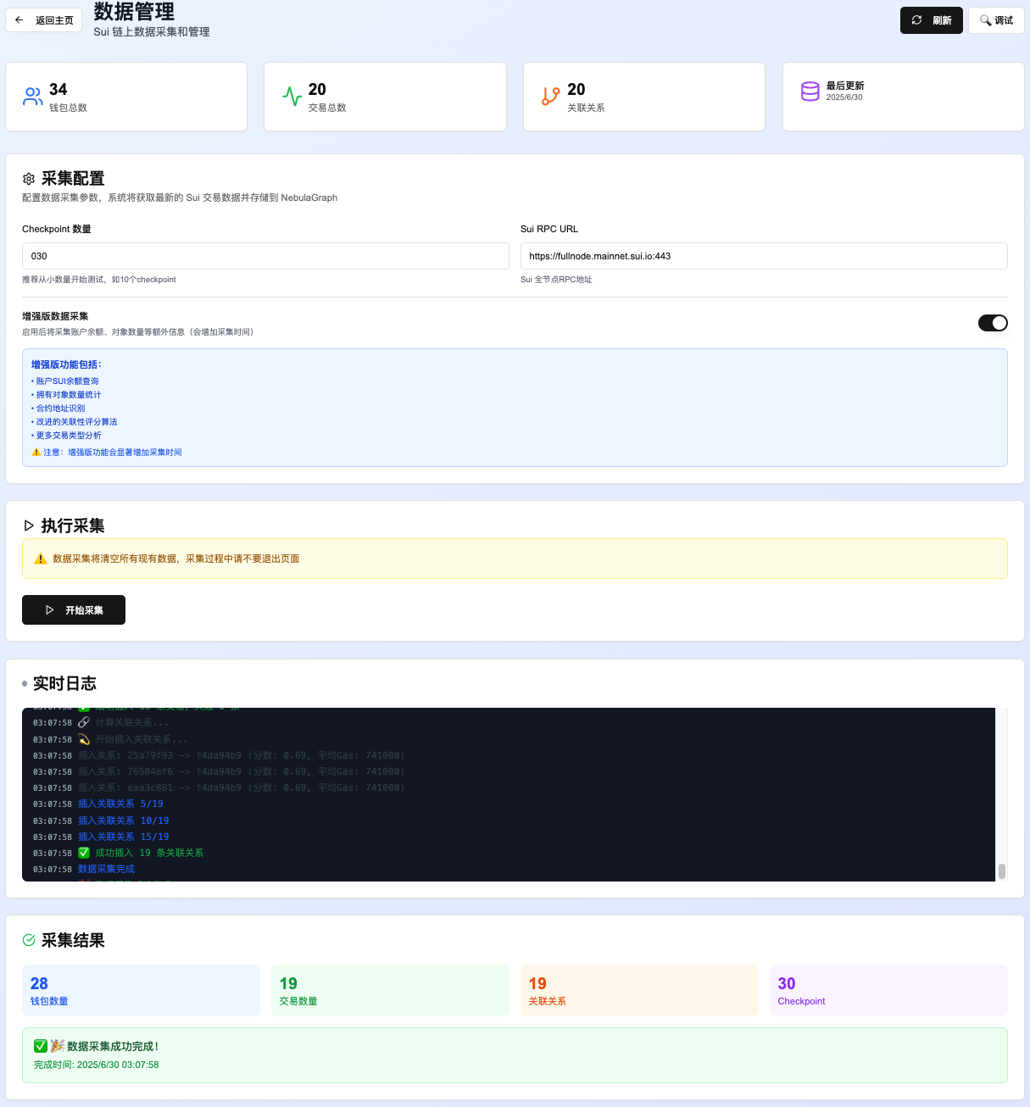The width and height of the screenshot is (1030, 1107).
Task: Click the 2025/6/30 last update date
Action: (844, 97)
